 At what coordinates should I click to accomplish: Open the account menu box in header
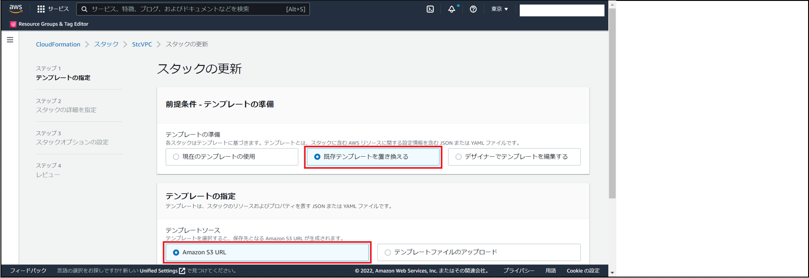click(x=562, y=10)
